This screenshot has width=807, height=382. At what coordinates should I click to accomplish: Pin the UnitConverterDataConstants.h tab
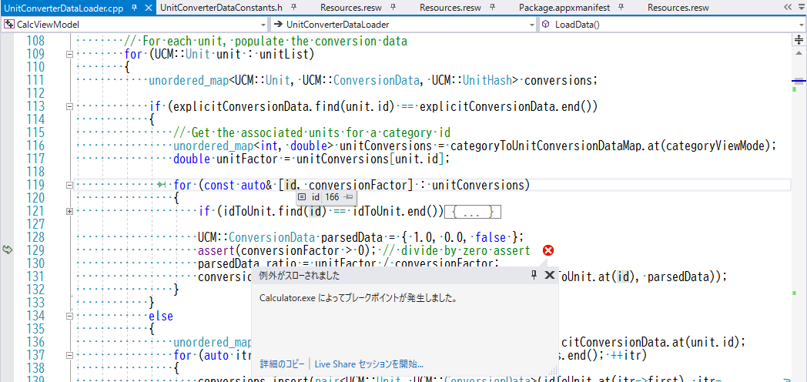click(294, 8)
